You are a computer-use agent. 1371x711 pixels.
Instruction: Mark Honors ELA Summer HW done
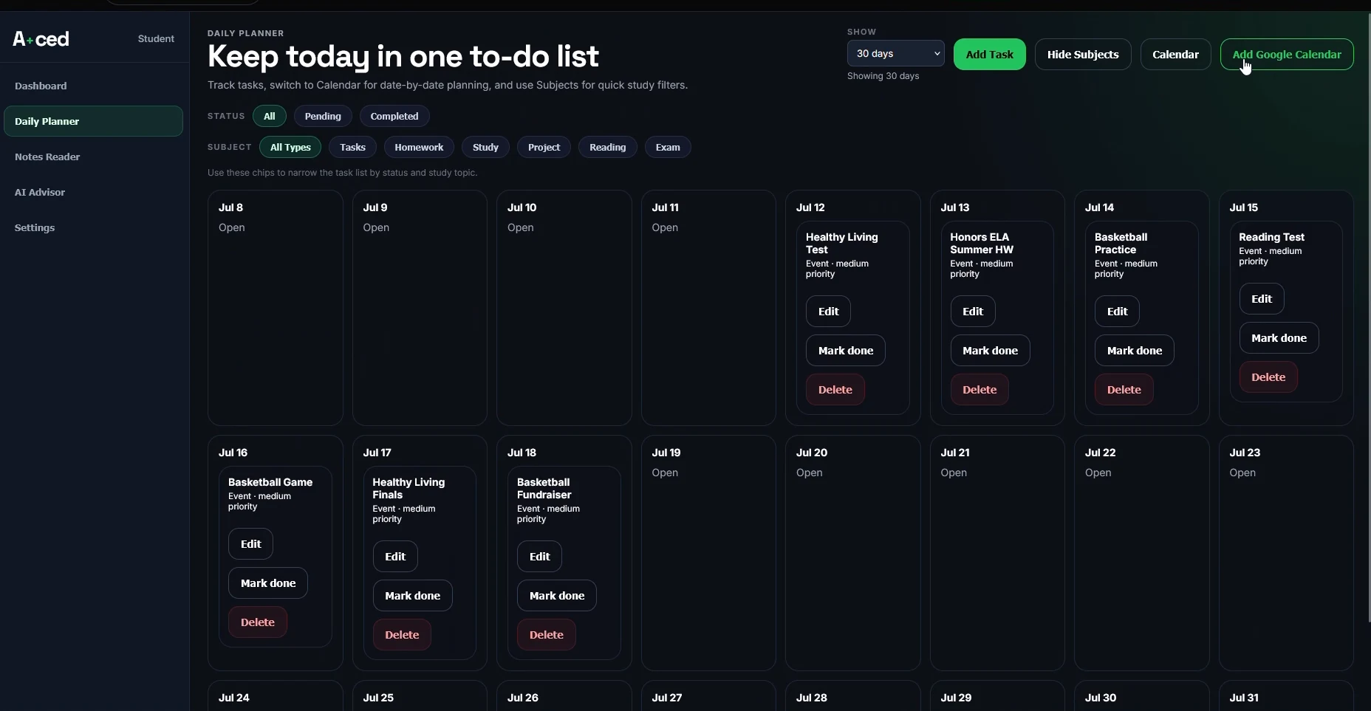point(990,351)
